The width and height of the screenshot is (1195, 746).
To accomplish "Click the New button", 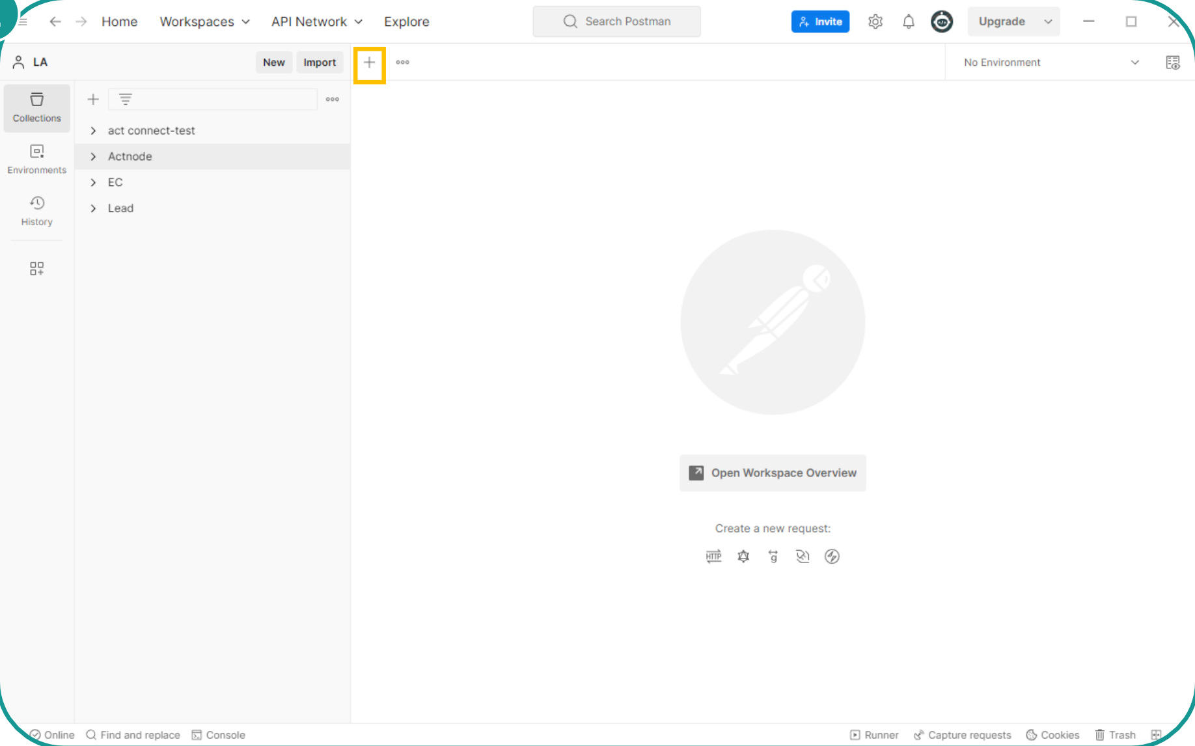I will pos(273,62).
